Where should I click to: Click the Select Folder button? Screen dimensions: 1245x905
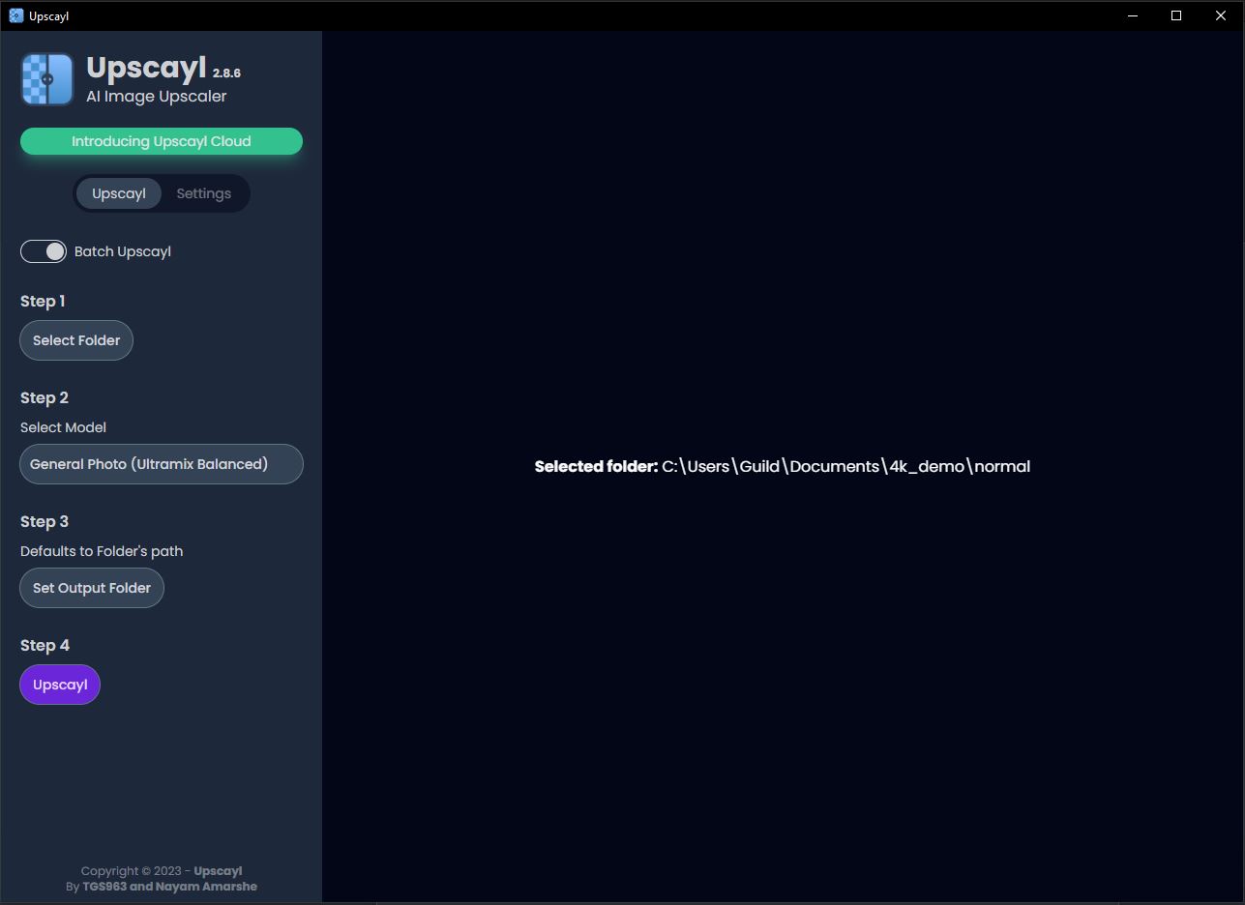76,340
